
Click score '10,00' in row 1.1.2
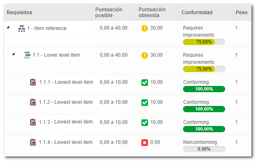[156, 102]
